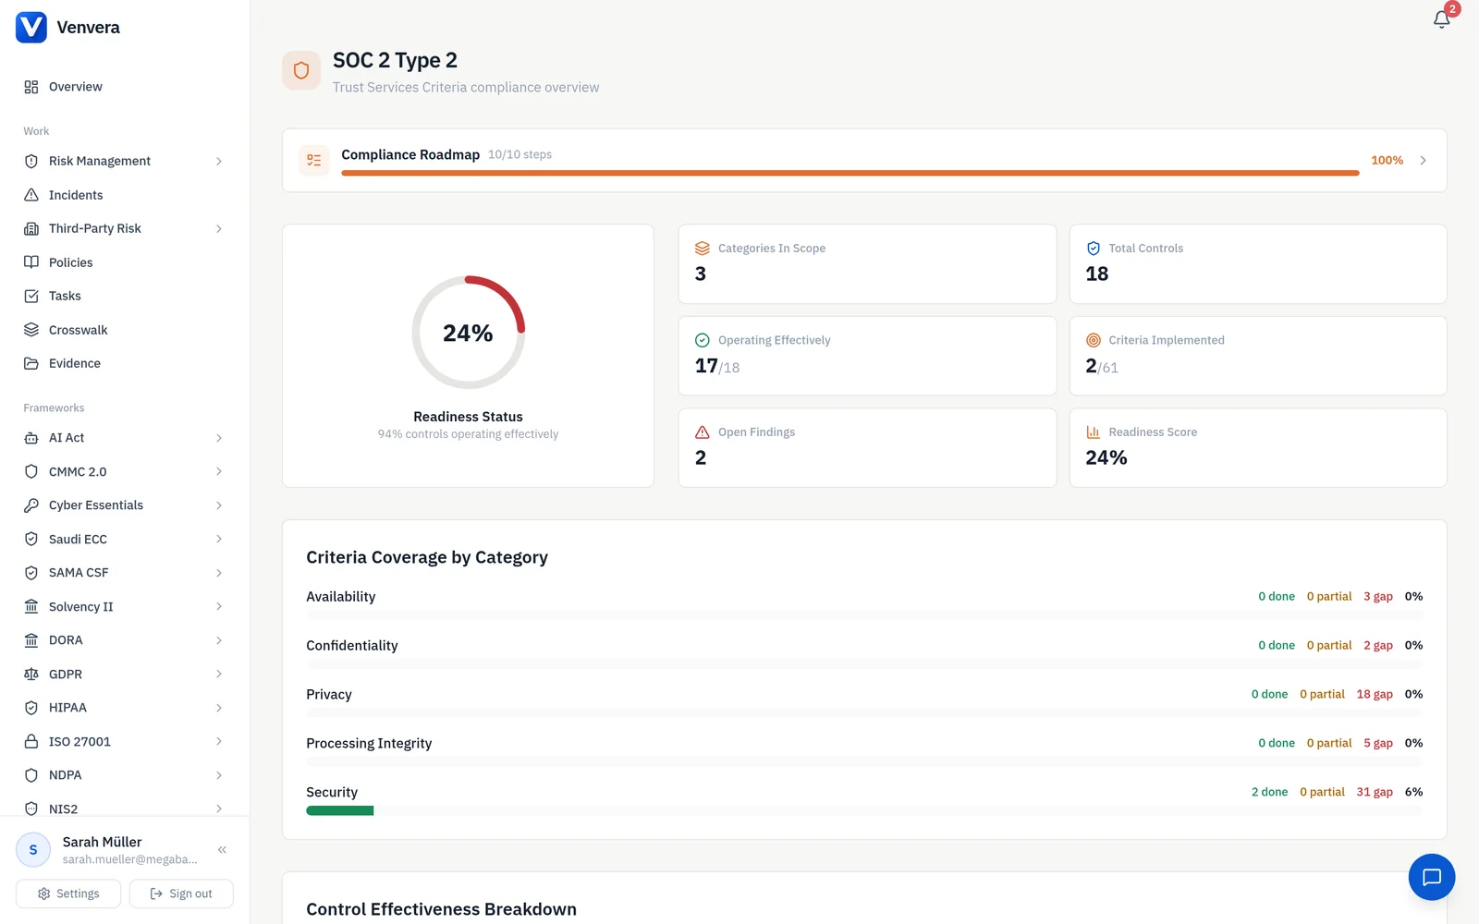The width and height of the screenshot is (1479, 924).
Task: Open Compliance Roadmap arrow chevron
Action: pos(1424,161)
